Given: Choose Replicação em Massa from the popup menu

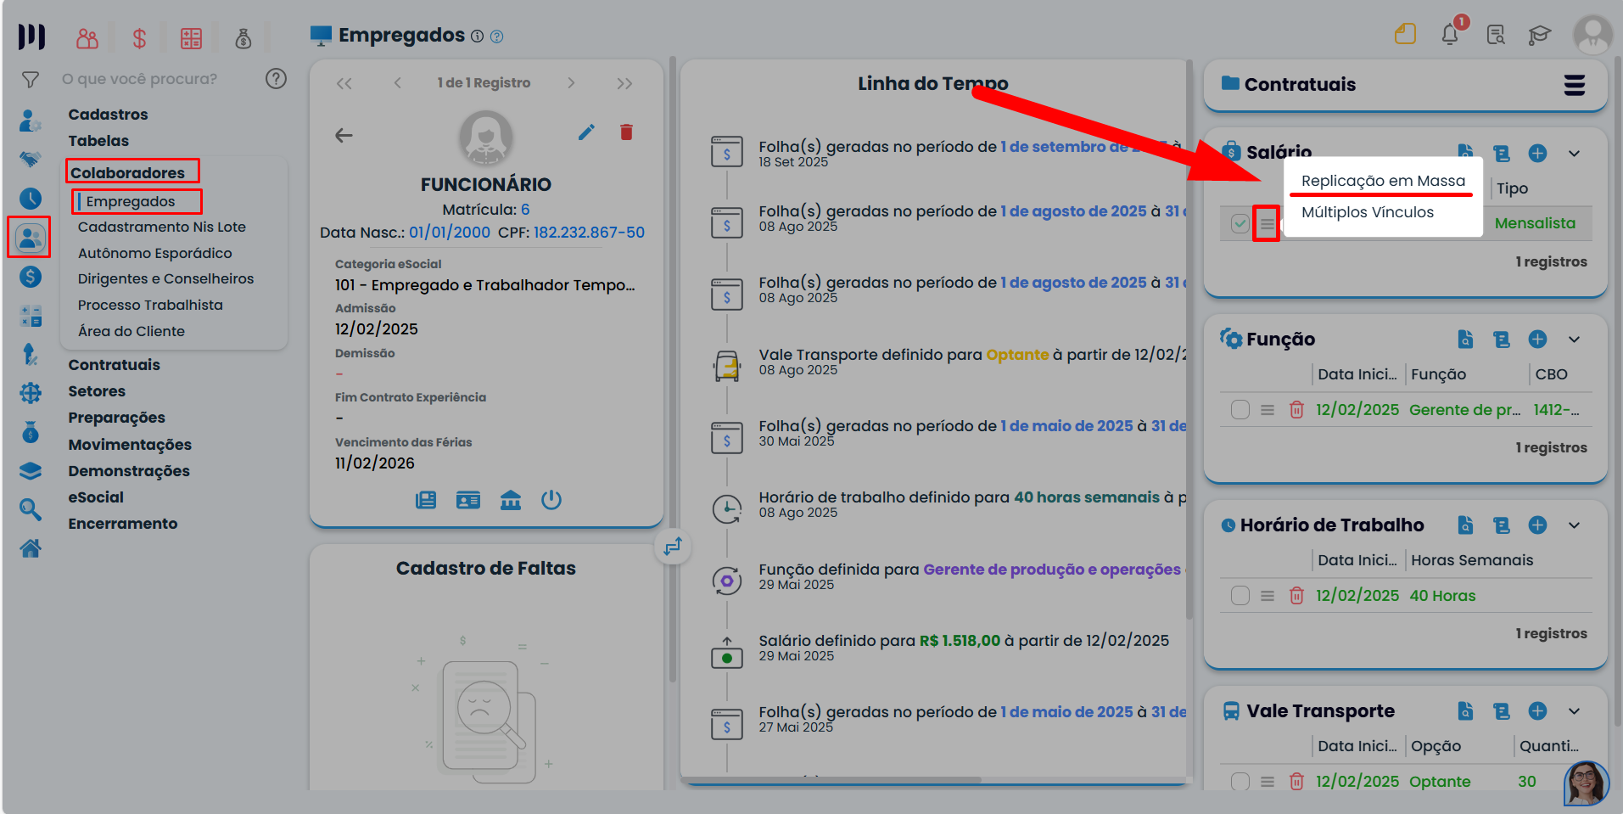Looking at the screenshot, I should [x=1383, y=181].
